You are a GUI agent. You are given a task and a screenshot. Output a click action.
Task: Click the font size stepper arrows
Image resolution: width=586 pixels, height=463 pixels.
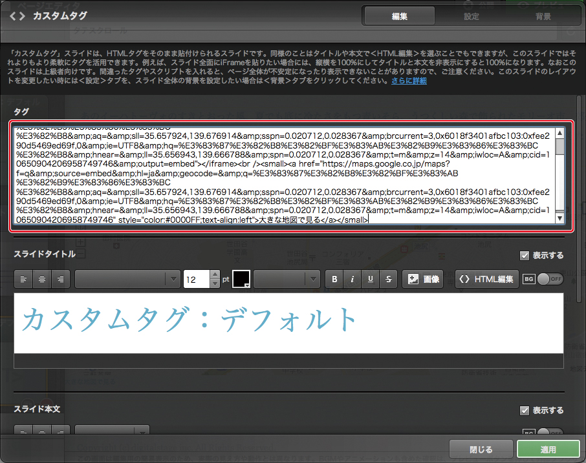click(215, 279)
